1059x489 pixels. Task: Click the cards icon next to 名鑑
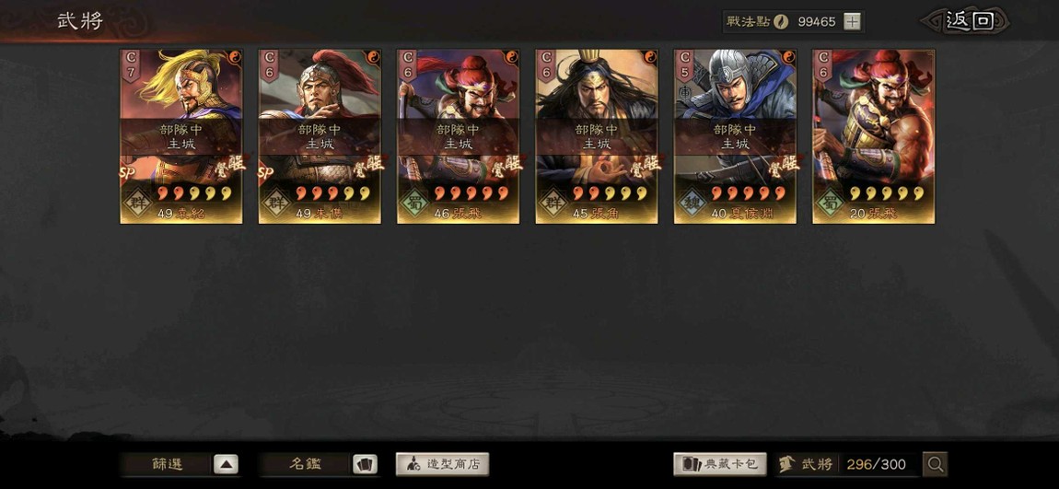[365, 465]
